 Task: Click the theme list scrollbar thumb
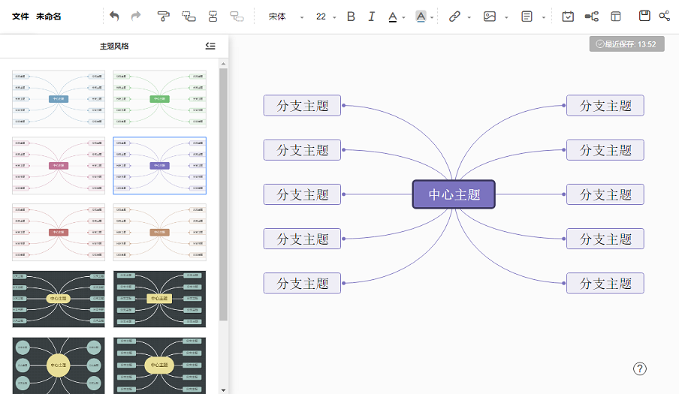point(223,194)
